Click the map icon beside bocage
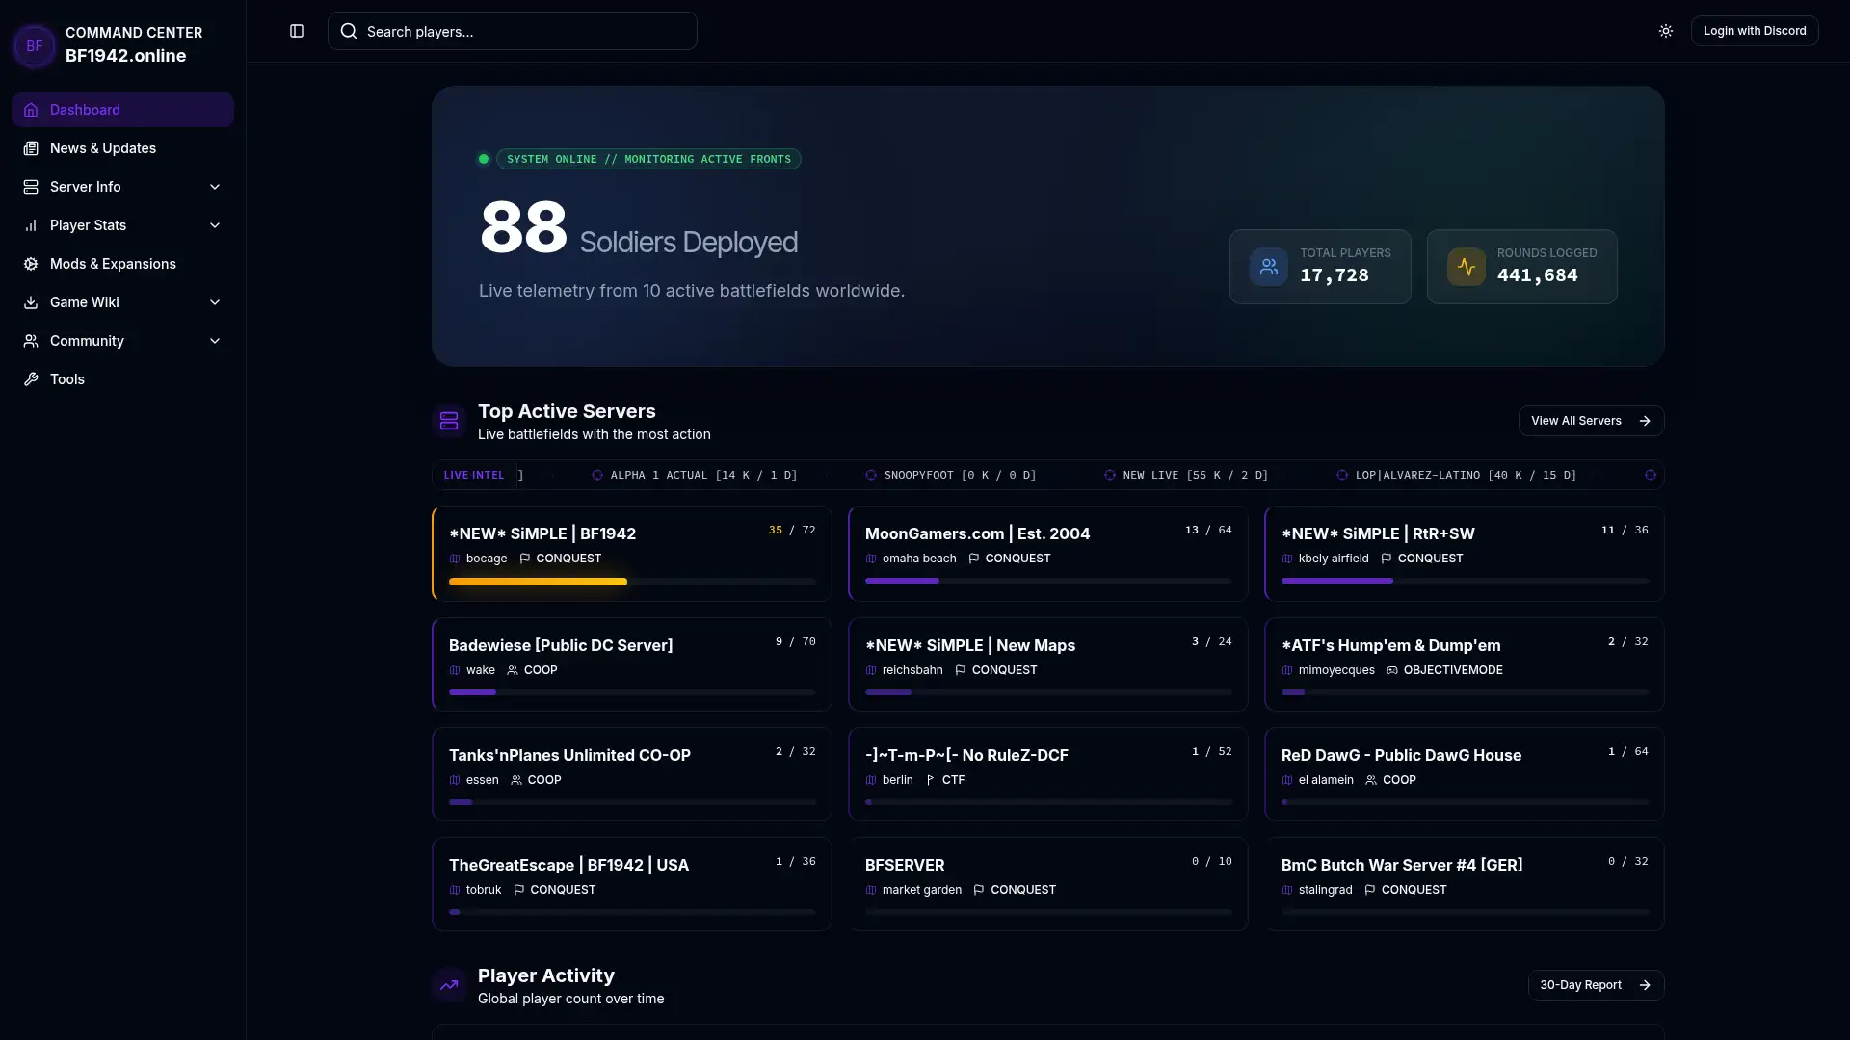This screenshot has width=1850, height=1040. 455,559
